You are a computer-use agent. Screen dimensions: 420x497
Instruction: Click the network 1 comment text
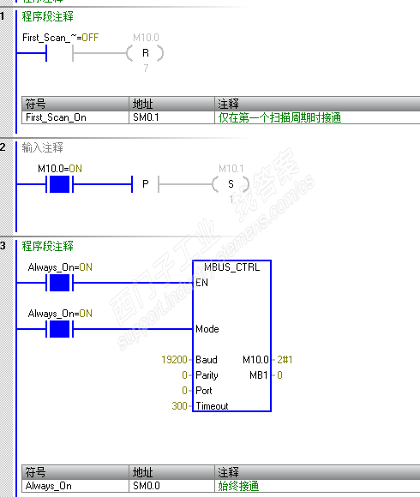47,16
